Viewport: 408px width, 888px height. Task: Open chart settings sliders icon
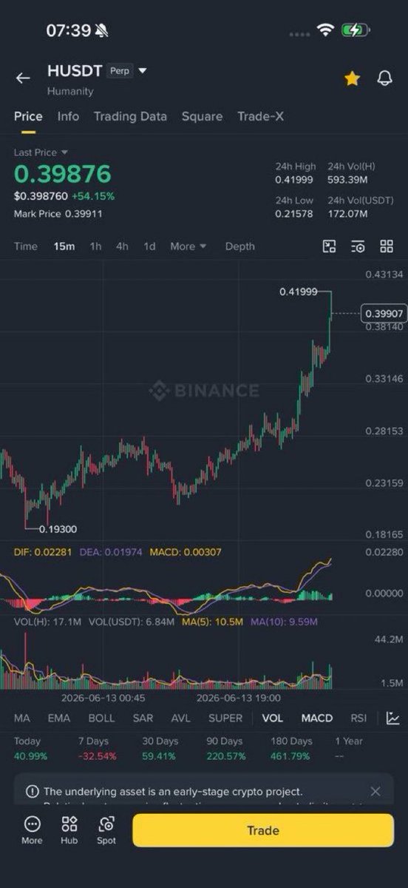(358, 246)
